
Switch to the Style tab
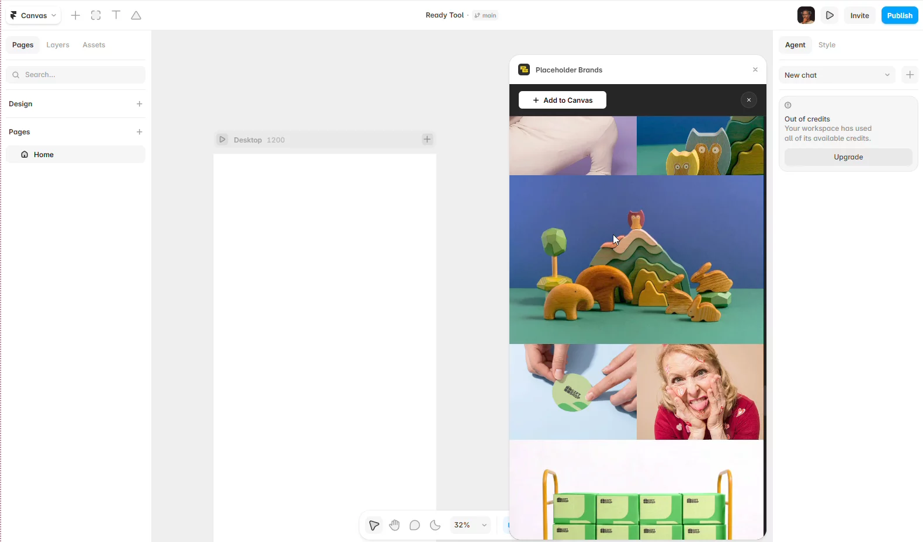click(827, 45)
